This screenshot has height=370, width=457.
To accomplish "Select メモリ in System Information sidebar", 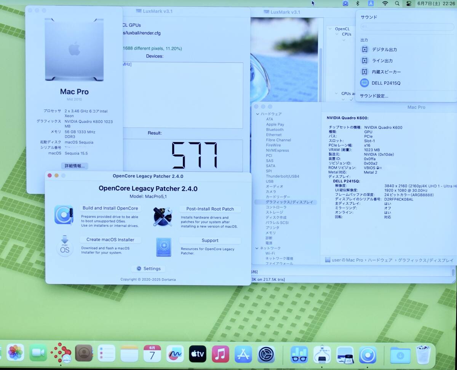I will pos(271,233).
